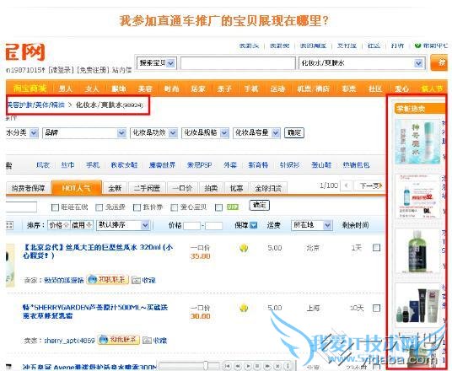Viewport: 452px width, 371px height.
Task: Open the 化妆品功效 dropdown
Action: [153, 133]
